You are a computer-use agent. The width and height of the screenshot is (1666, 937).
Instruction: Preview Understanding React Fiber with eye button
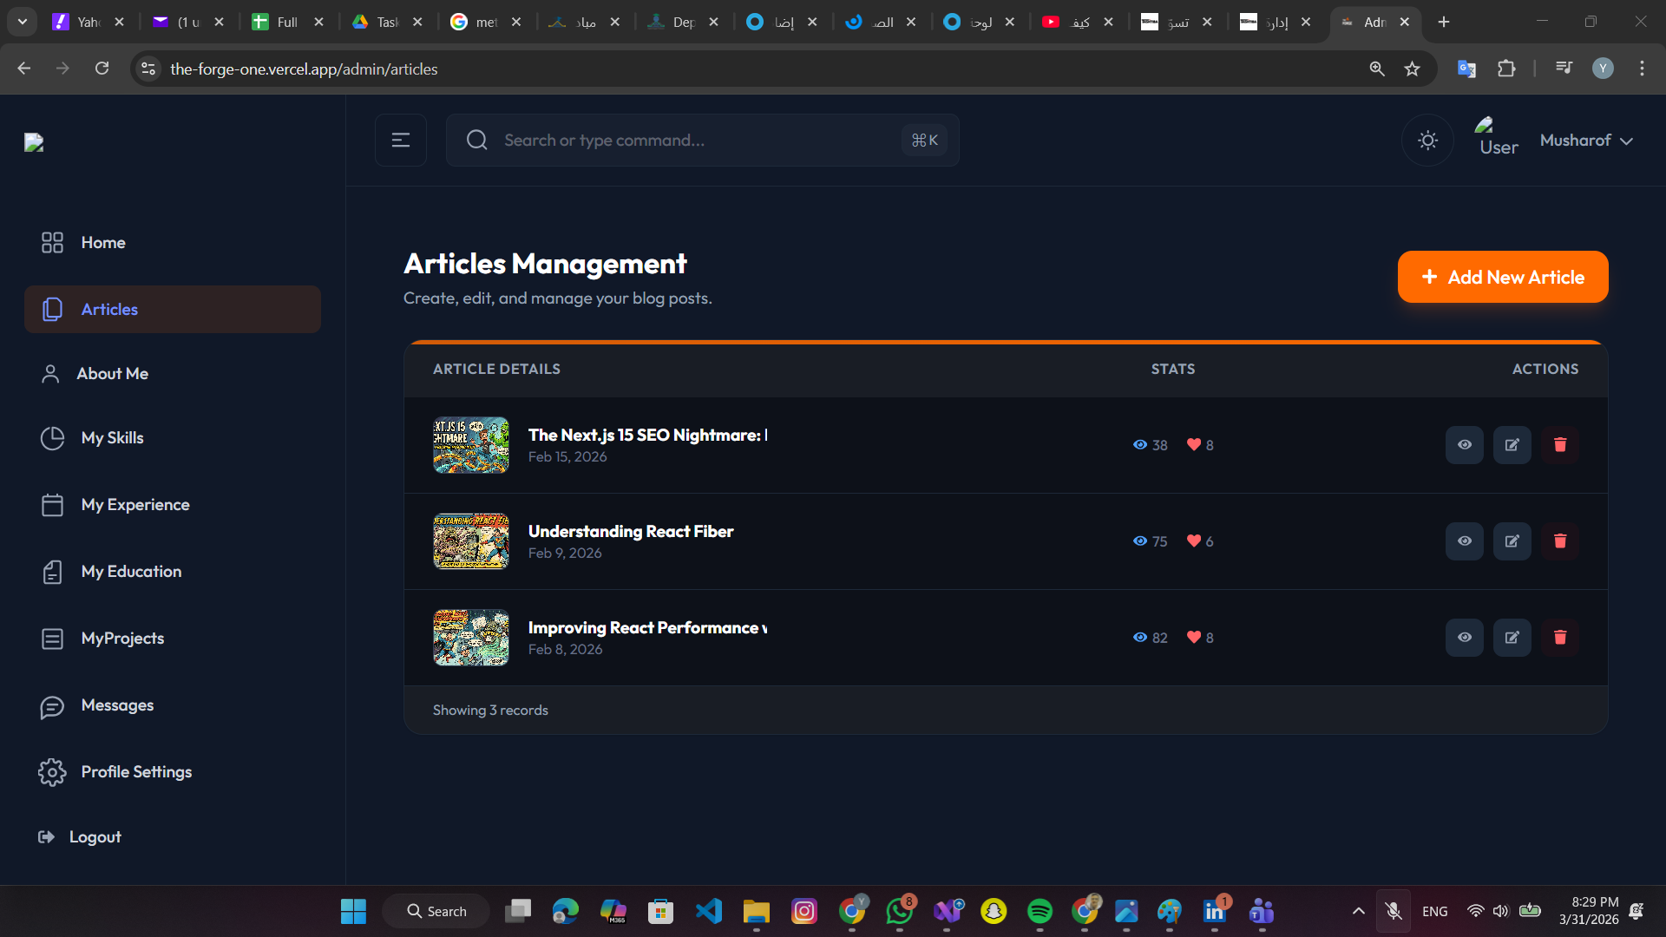[x=1464, y=541]
